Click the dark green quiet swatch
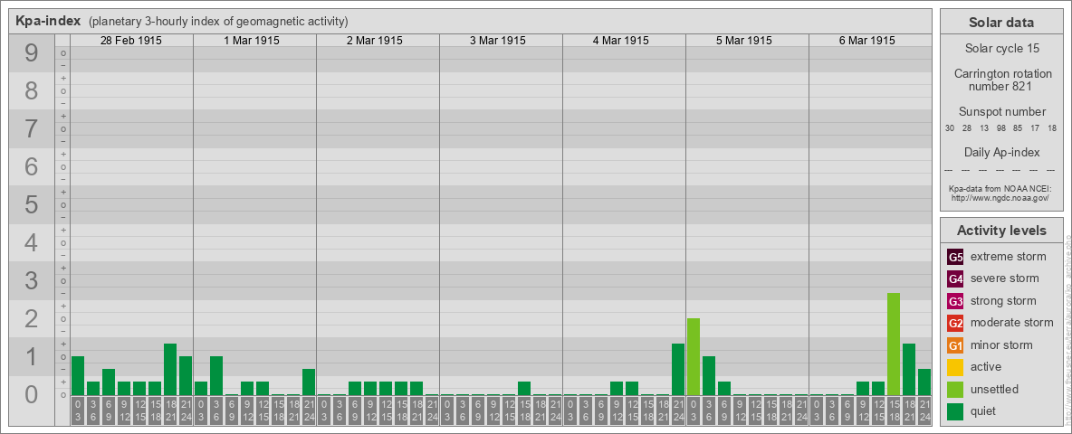This screenshot has height=434, width=1072. (x=955, y=411)
